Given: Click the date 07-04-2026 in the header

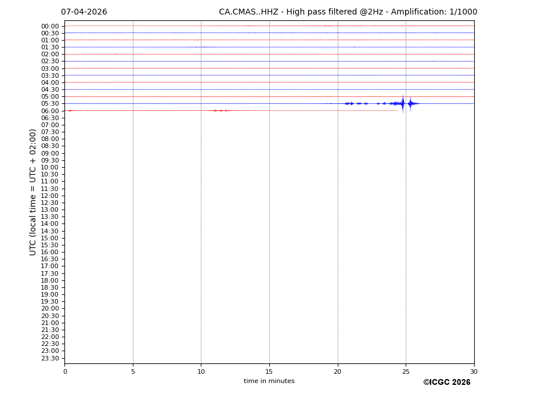Looking at the screenshot, I should click(84, 12).
